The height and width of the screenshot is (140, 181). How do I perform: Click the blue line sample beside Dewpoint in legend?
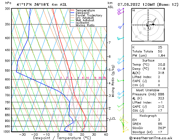(73, 13)
